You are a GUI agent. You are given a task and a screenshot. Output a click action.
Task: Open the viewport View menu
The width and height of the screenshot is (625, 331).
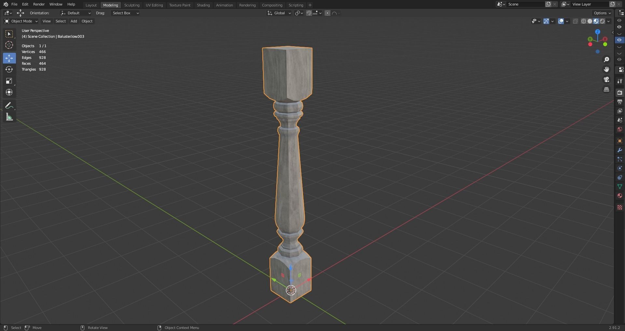point(47,21)
